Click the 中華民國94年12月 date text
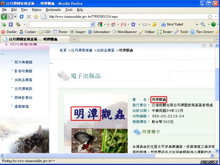The width and height of the screenshot is (220, 165). [x=167, y=111]
